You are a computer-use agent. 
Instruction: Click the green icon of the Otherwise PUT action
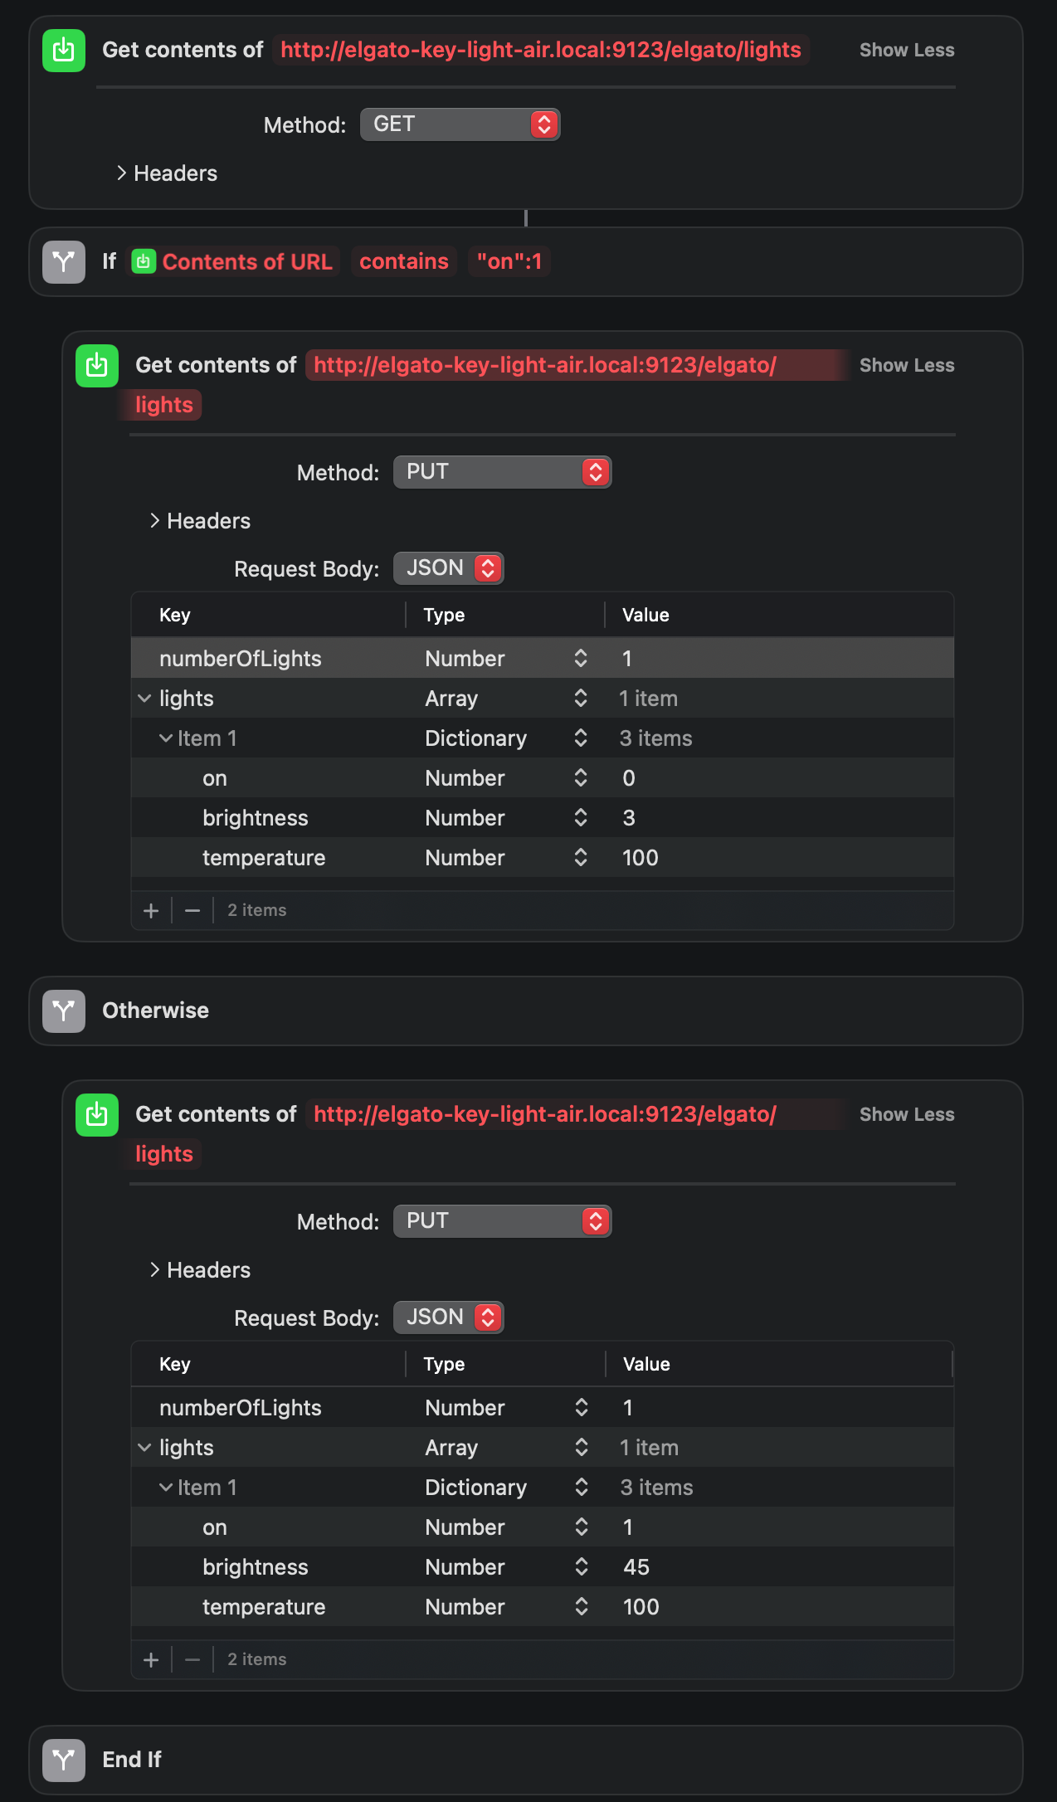(97, 1114)
